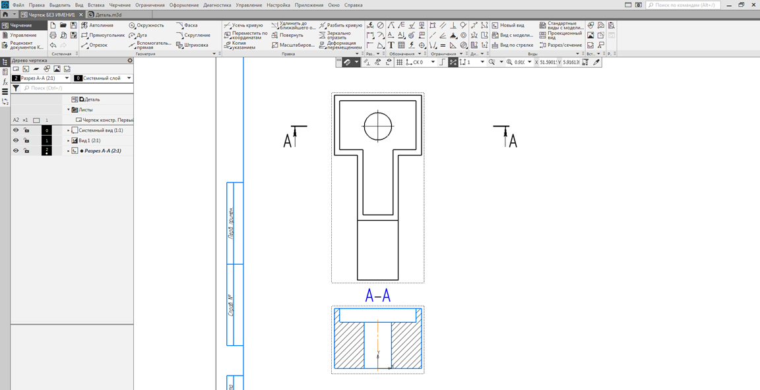
Task: Toggle grid display in view toolbar
Action: (x=399, y=63)
